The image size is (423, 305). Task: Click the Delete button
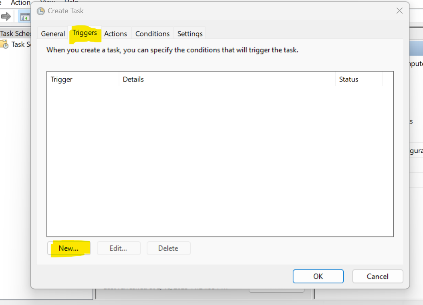pyautogui.click(x=168, y=248)
